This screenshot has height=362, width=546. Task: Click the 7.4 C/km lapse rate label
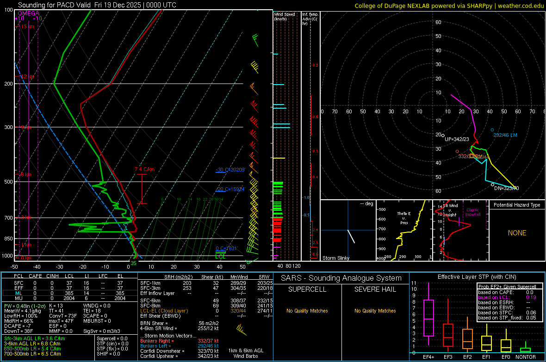(144, 170)
